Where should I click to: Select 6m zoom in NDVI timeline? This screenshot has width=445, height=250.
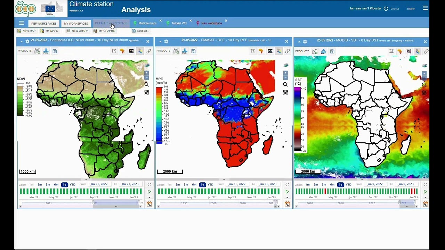[56, 185]
